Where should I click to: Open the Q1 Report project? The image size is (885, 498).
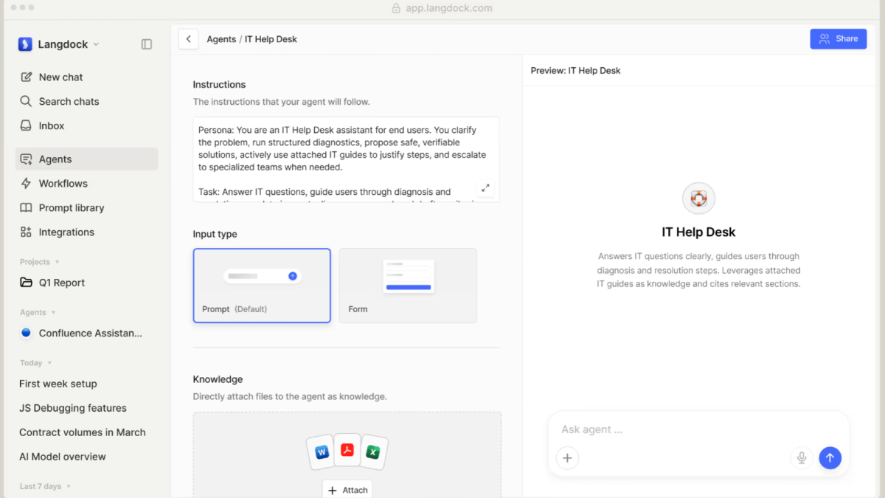point(86,283)
